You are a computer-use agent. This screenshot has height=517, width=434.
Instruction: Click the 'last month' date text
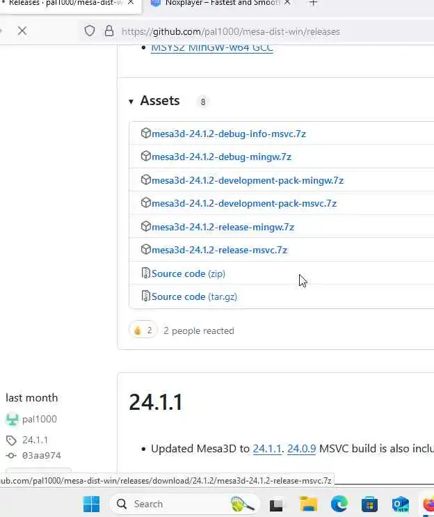pyautogui.click(x=31, y=398)
